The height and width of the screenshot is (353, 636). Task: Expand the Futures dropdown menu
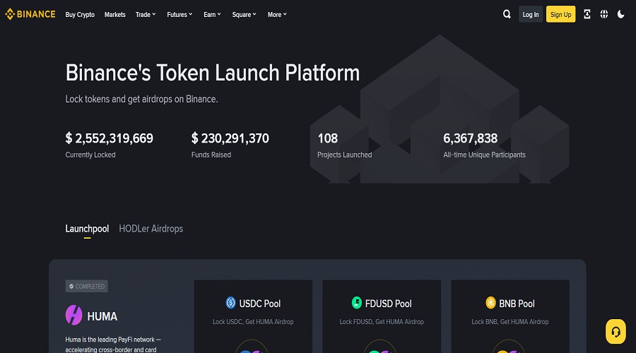coord(179,15)
